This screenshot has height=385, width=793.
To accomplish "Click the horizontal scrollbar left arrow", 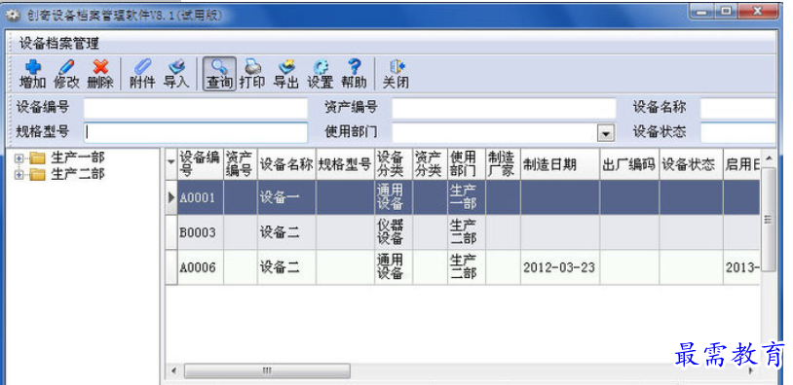I will pyautogui.click(x=174, y=370).
